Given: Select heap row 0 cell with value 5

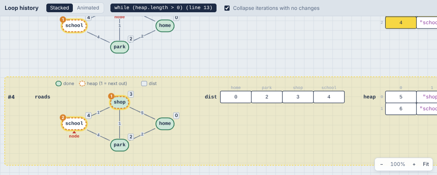Looking at the screenshot, I should [401, 97].
